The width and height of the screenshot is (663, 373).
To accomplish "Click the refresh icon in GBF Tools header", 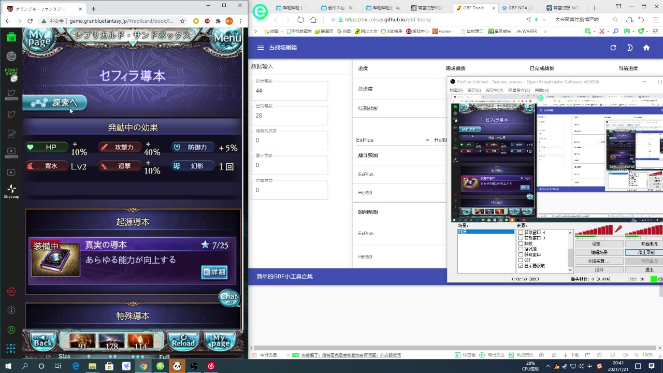I will click(x=613, y=48).
